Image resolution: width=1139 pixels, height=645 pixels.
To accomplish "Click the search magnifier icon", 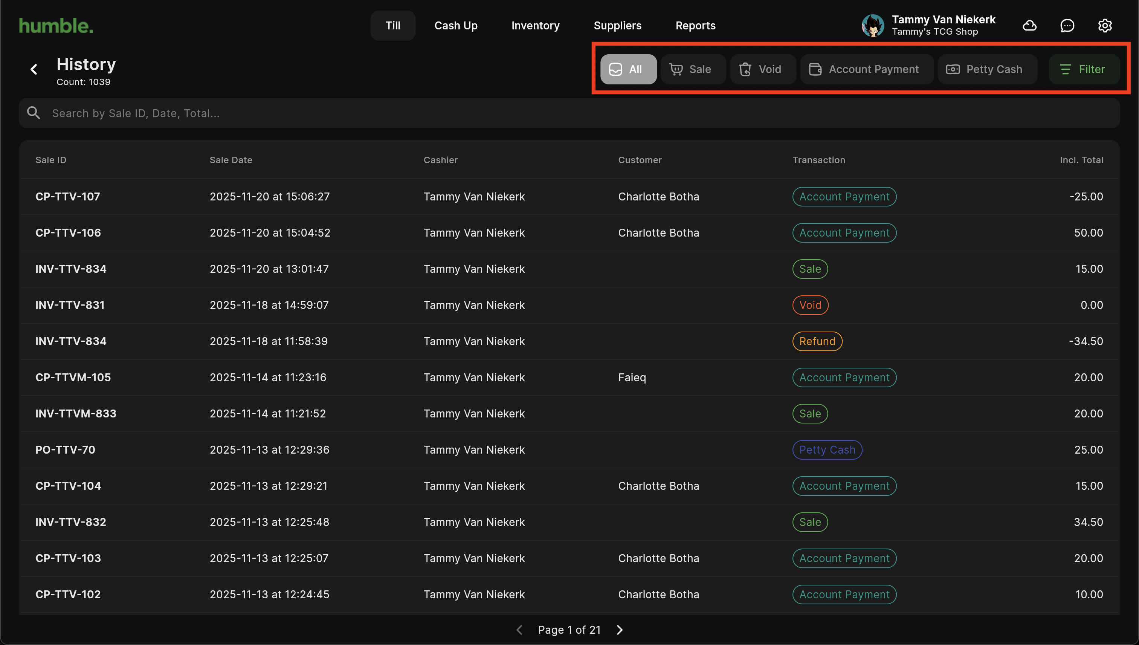I will coord(34,113).
